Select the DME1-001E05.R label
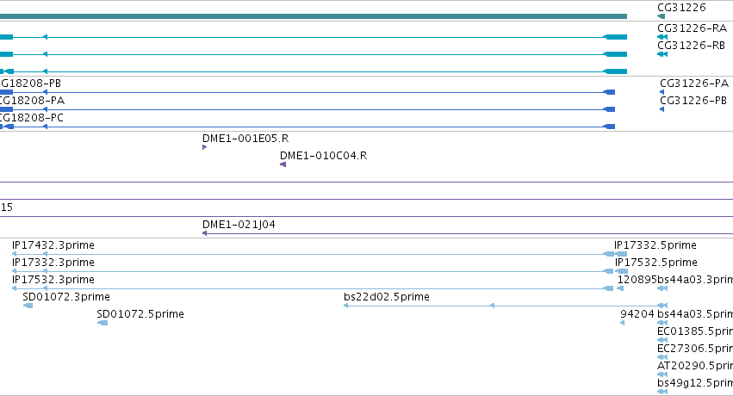733x396 pixels. coord(245,139)
